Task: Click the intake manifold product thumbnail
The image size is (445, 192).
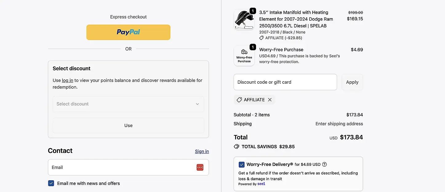Action: click(x=244, y=20)
